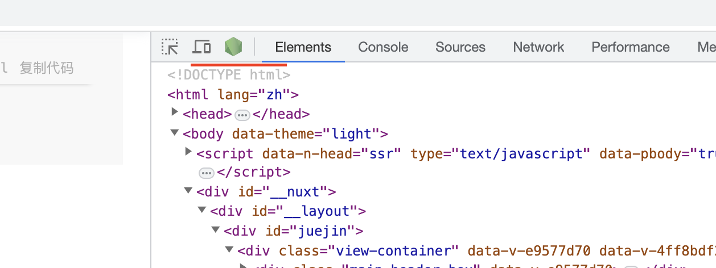
Task: Collapse the view-container div node
Action: (x=229, y=249)
